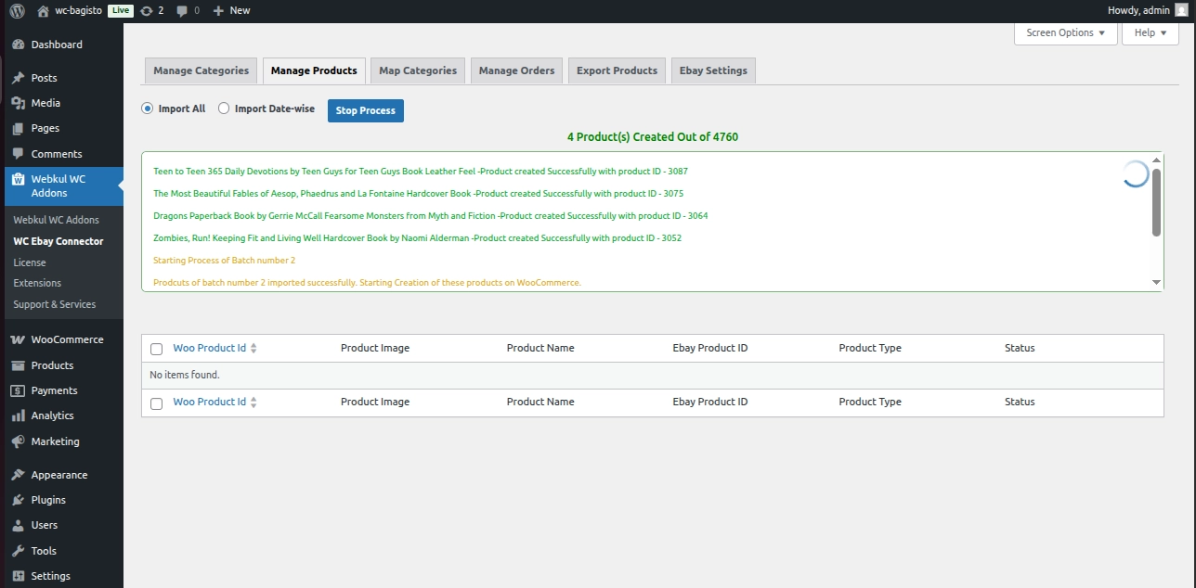This screenshot has width=1196, height=588.
Task: Open the Ebay Settings tab
Action: [713, 70]
